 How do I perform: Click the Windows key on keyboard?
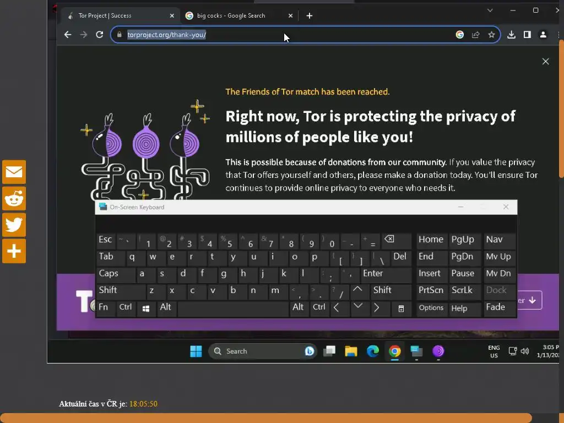pyautogui.click(x=146, y=308)
